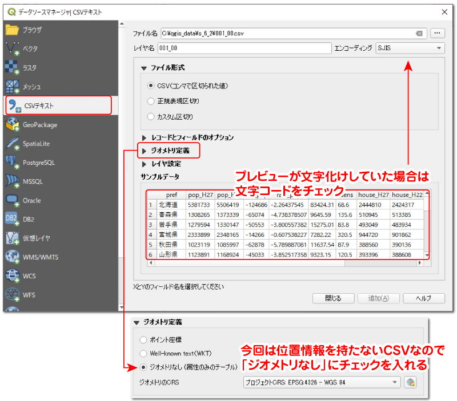Click sidebar scroll down arrow

tap(122, 307)
